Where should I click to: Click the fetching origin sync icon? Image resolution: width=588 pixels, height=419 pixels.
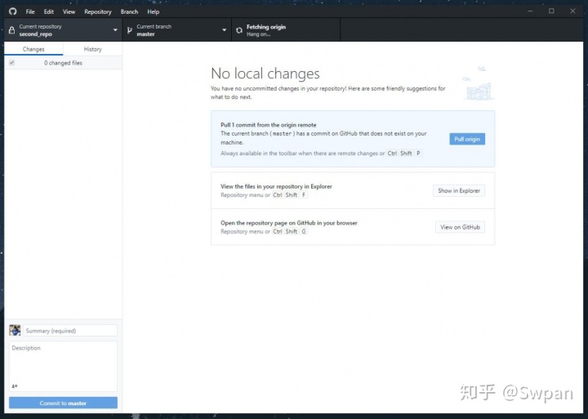click(x=238, y=30)
